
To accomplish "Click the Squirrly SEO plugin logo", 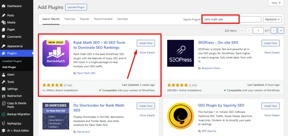I will coord(181,116).
